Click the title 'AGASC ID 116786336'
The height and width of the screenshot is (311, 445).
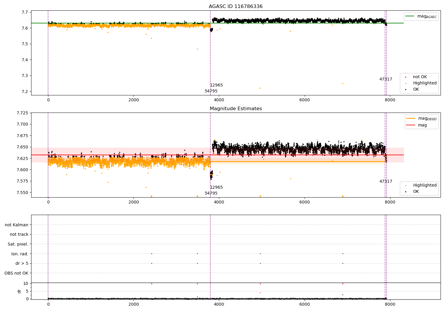pyautogui.click(x=236, y=7)
